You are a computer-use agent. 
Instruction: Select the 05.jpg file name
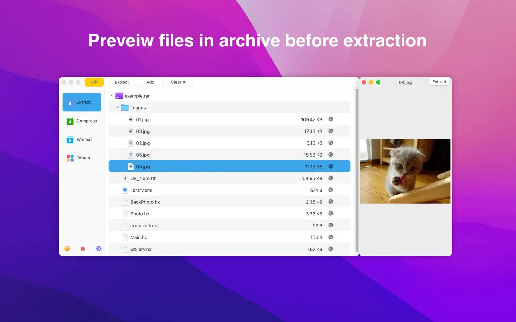click(x=143, y=155)
